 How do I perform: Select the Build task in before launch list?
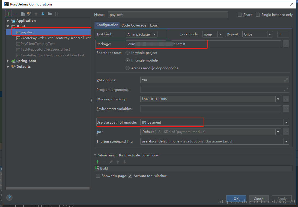point(193,168)
